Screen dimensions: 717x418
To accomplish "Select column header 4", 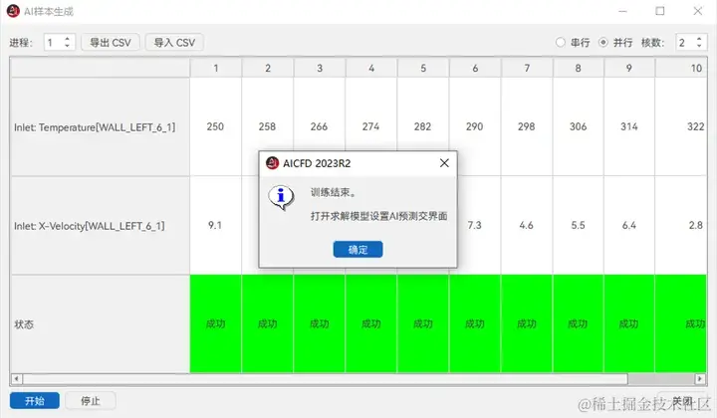I will pyautogui.click(x=371, y=68).
